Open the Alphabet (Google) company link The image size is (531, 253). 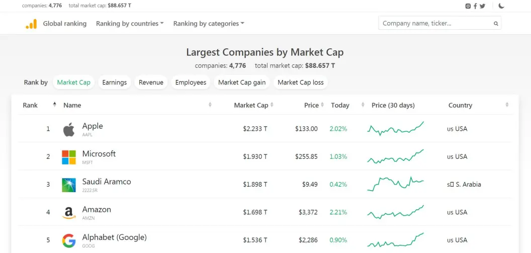point(115,237)
